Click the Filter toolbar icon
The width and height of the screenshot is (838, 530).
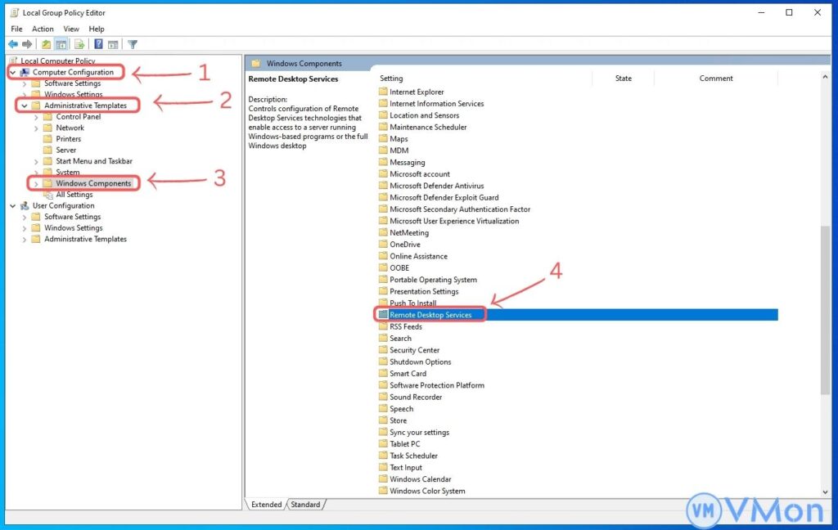coord(133,44)
